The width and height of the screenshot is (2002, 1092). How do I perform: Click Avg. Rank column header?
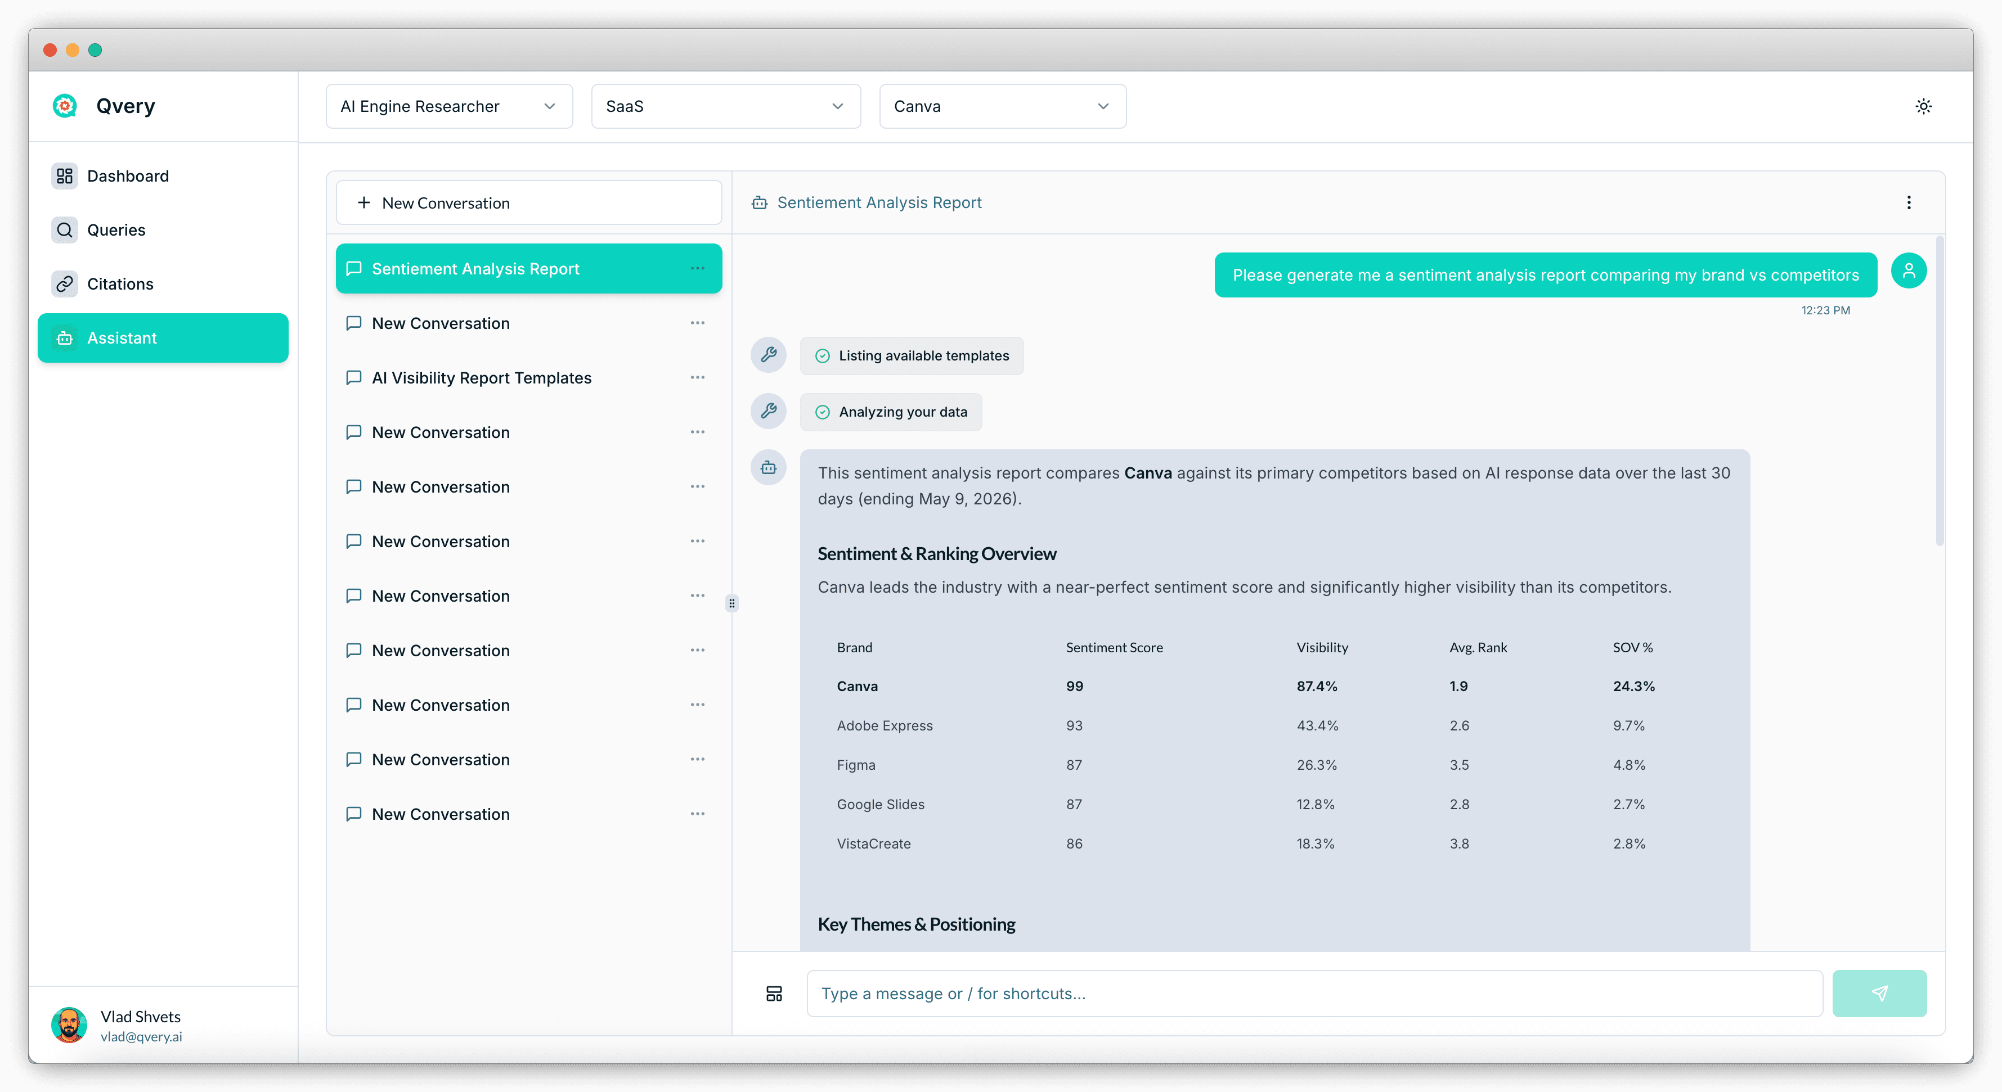(x=1478, y=648)
